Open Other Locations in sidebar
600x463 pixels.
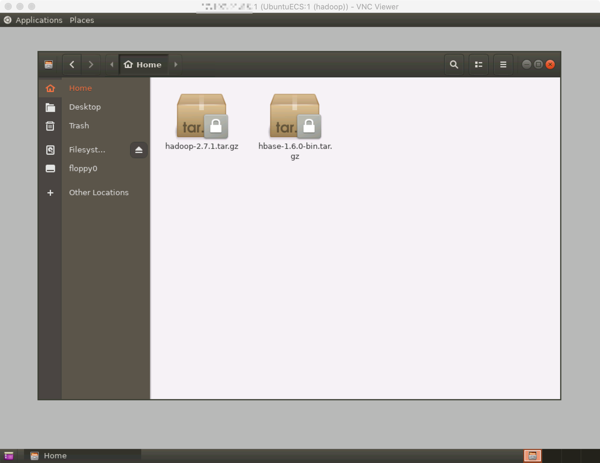98,193
